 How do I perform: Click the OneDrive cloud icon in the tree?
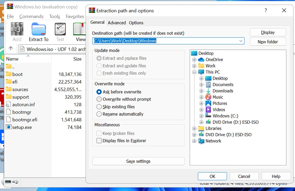pos(201,60)
